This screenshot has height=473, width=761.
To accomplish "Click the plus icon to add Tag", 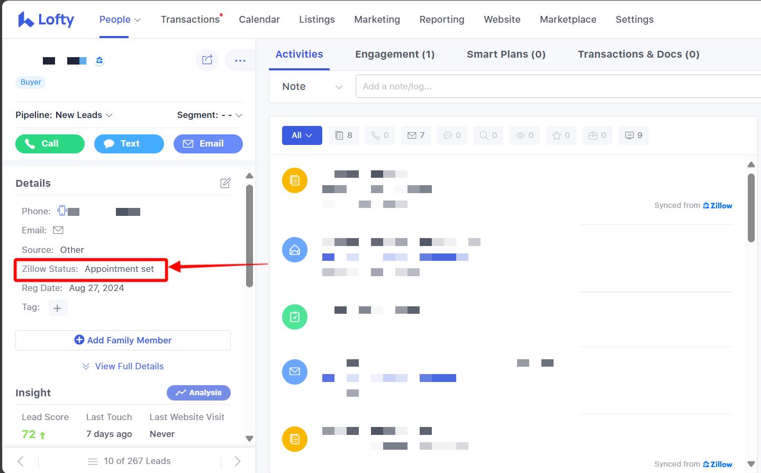I will (x=58, y=308).
